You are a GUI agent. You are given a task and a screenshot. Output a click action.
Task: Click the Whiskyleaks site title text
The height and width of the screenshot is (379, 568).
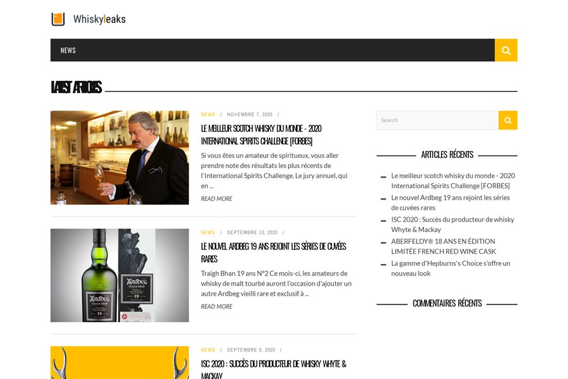100,19
